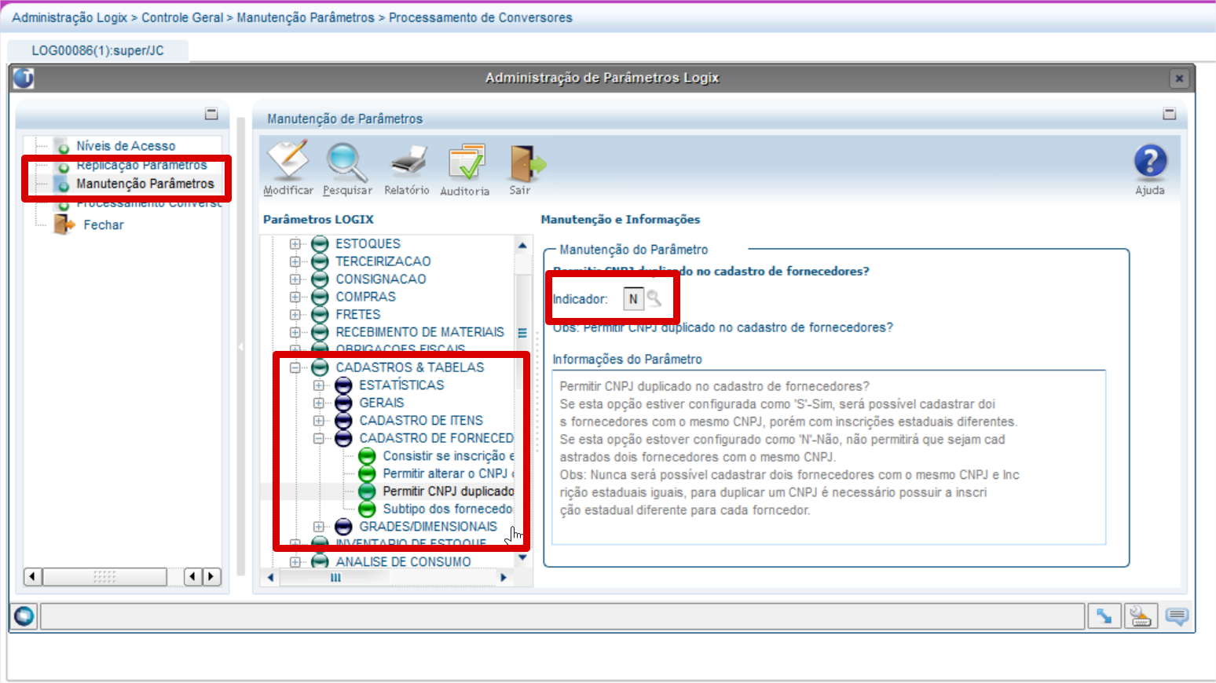This screenshot has width=1216, height=683.
Task: Select the GERAIS tree label
Action: [382, 403]
